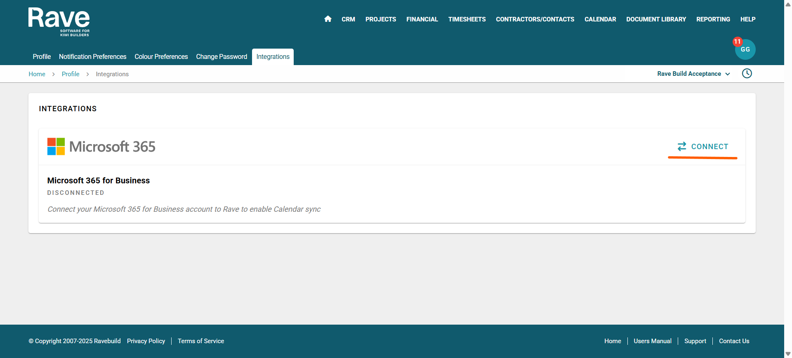Click the INTEGRATIONS section heading
This screenshot has width=792, height=358.
(68, 109)
